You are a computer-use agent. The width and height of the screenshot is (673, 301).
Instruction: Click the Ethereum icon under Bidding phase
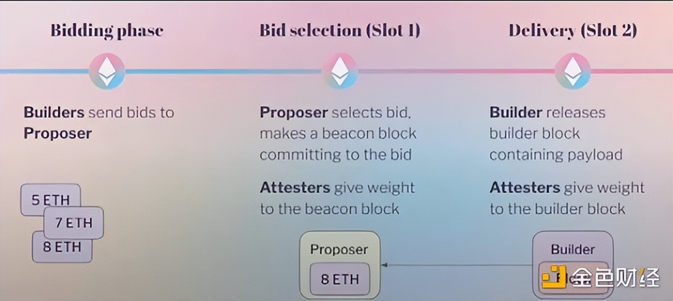[107, 71]
